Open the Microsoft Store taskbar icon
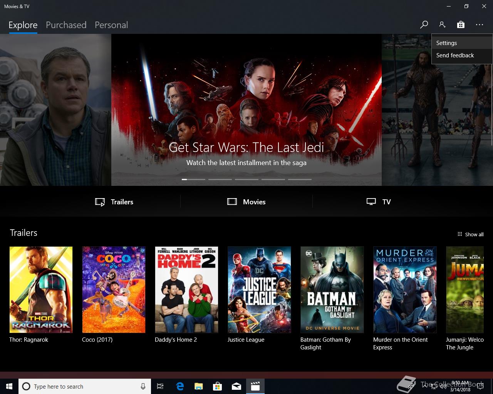This screenshot has height=394, width=493. 217,386
